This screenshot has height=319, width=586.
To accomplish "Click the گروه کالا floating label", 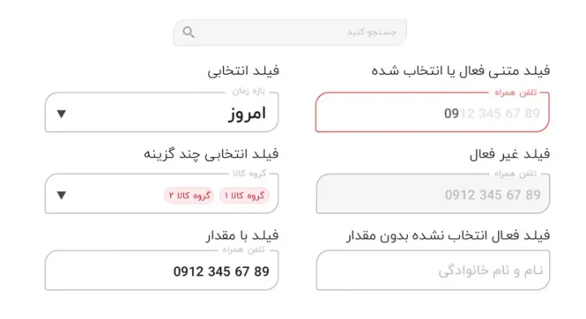I will 249,173.
